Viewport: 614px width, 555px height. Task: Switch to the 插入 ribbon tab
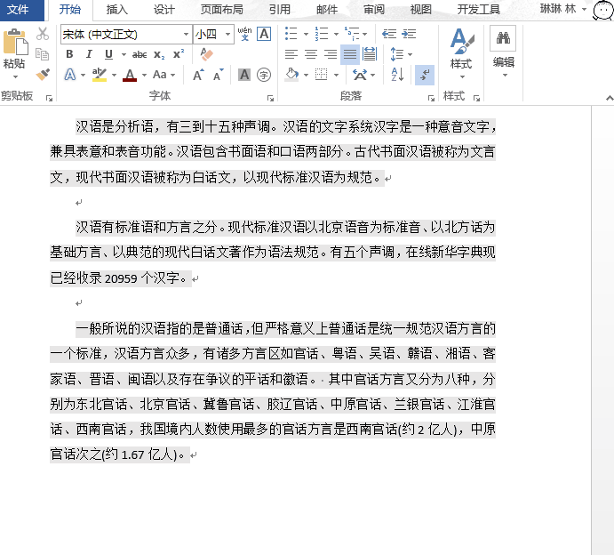pyautogui.click(x=116, y=10)
